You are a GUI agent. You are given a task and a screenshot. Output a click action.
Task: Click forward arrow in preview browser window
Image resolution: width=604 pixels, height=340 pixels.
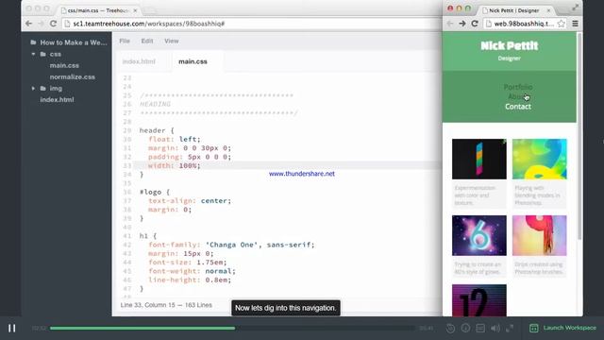[x=462, y=24]
